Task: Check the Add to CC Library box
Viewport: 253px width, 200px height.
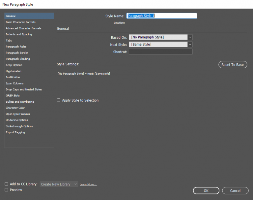Action: click(x=7, y=184)
